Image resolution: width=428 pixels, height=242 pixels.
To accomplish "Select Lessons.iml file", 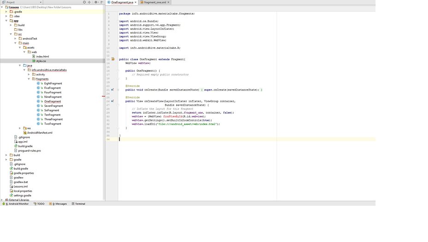I will [x=20, y=186].
